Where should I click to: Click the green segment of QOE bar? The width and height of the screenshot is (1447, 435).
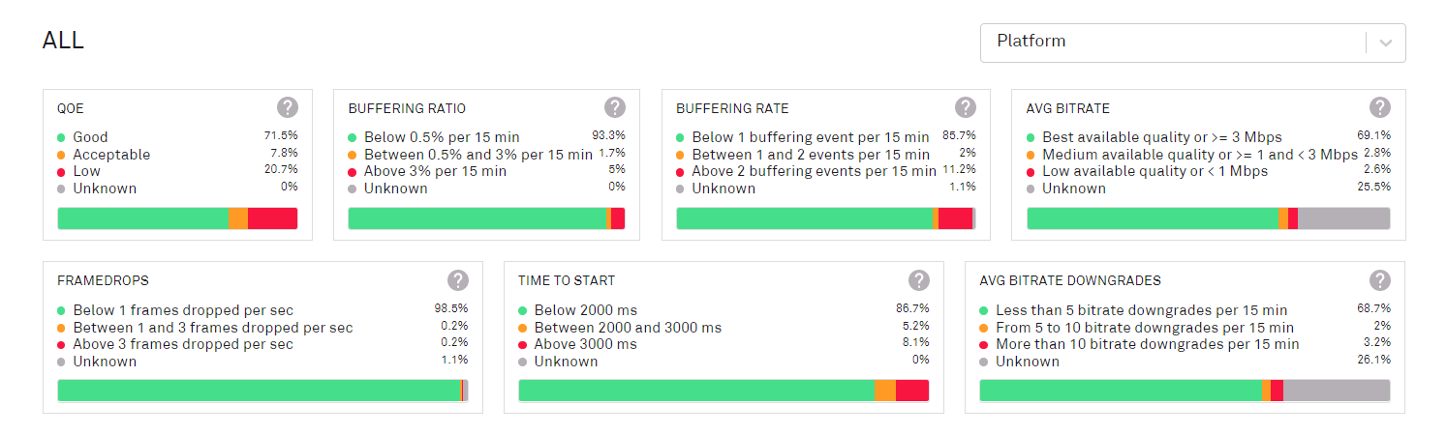142,218
